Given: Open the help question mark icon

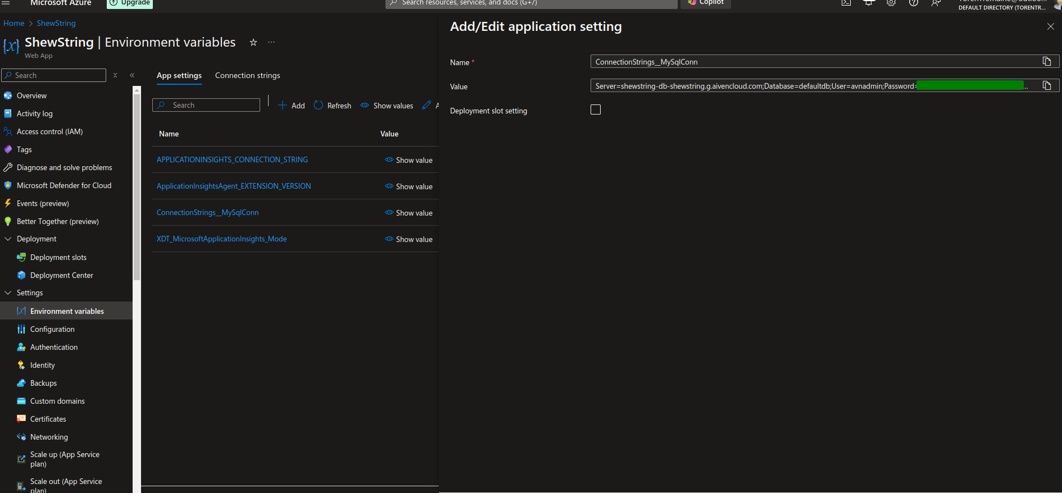Looking at the screenshot, I should pos(914,3).
